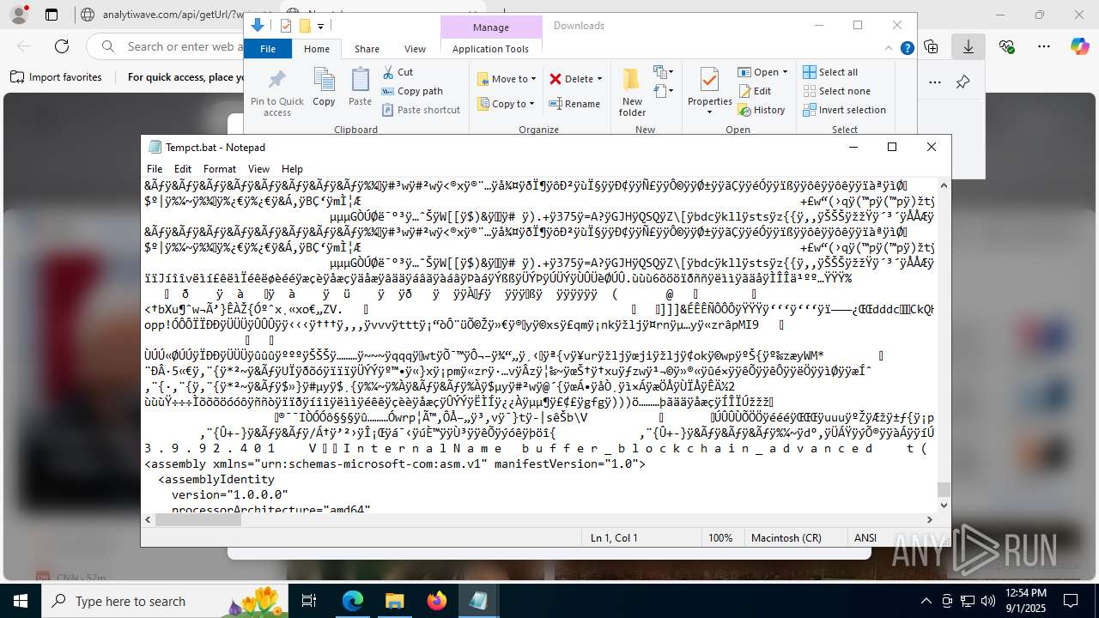Click the vertical scrollbar thumb in Notepad
The image size is (1099, 618).
944,489
